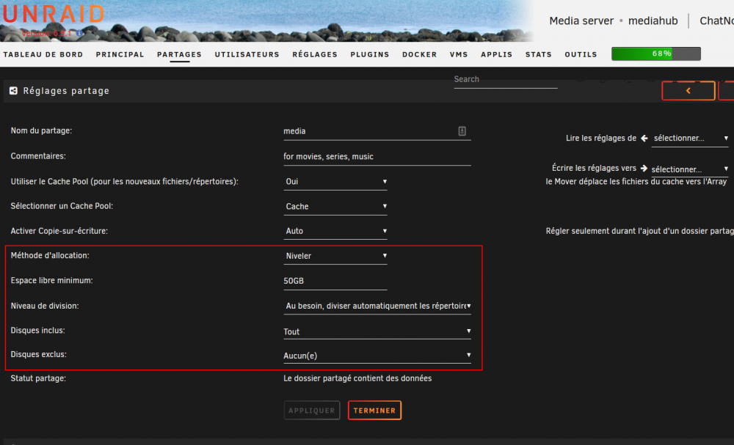Click the version info icon
Image resolution: width=734 pixels, height=445 pixels.
pyautogui.click(x=79, y=33)
